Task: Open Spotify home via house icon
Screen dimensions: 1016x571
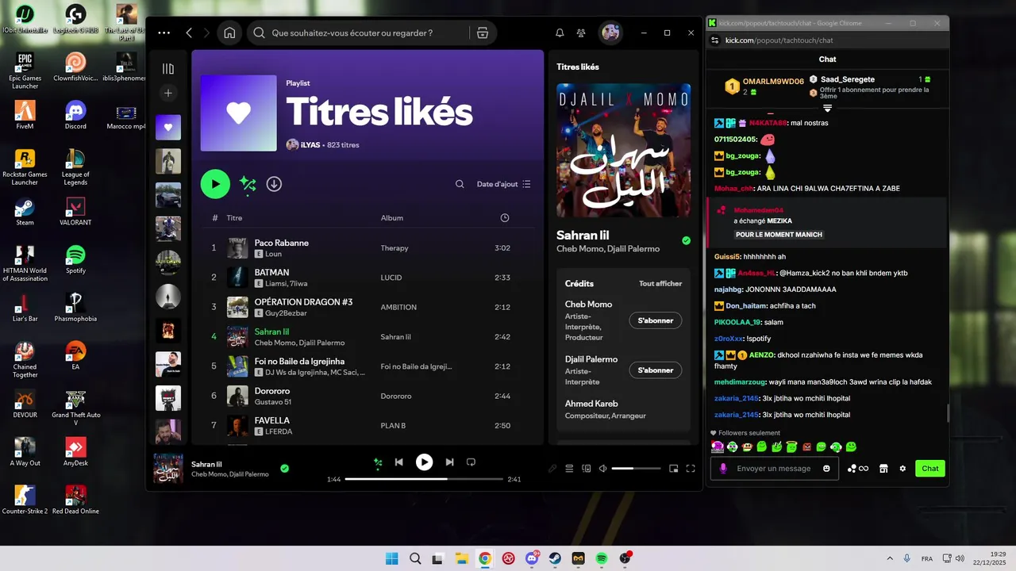Action: (229, 33)
